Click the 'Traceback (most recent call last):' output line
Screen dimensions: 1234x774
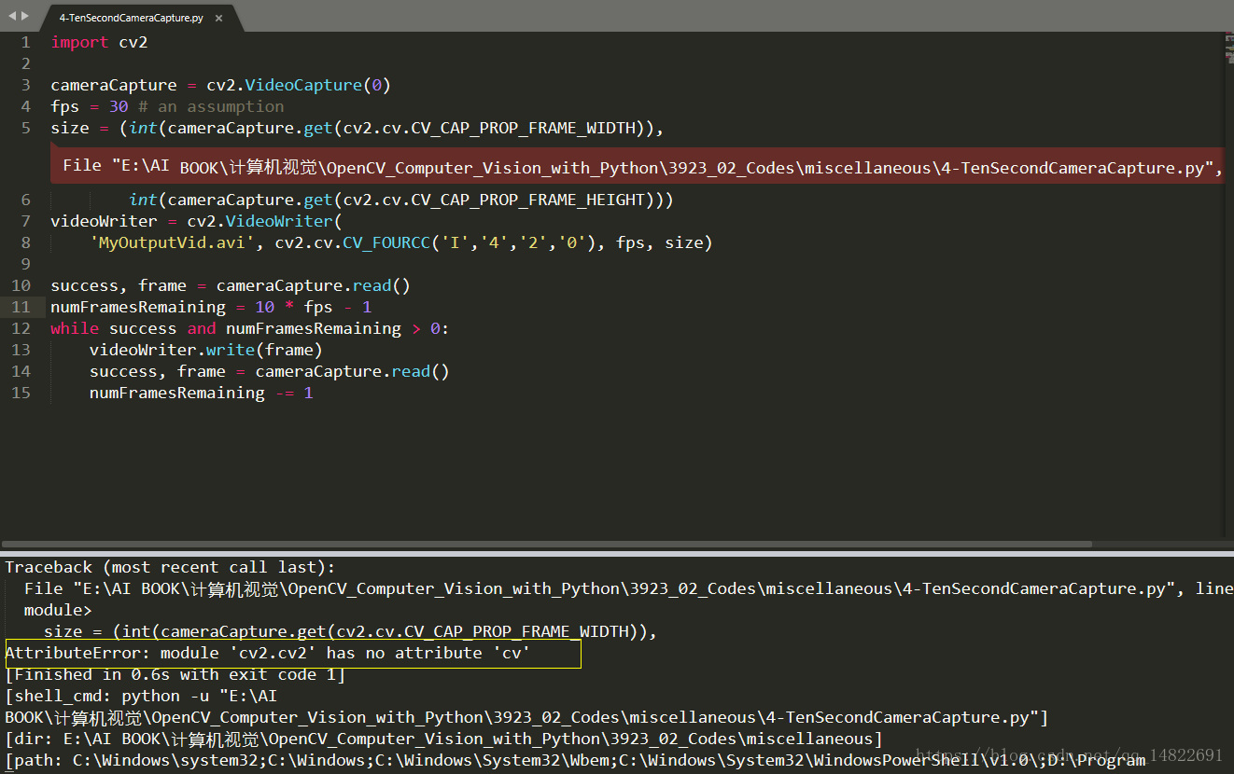(170, 567)
